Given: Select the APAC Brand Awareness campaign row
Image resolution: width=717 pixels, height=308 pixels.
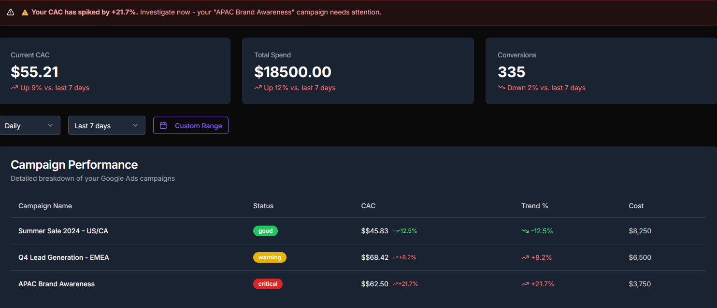Looking at the screenshot, I should [x=358, y=284].
